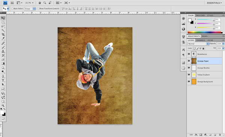The width and height of the screenshot is (225, 137).
Task: Switch to the Masks tab
Action: pos(205,36)
